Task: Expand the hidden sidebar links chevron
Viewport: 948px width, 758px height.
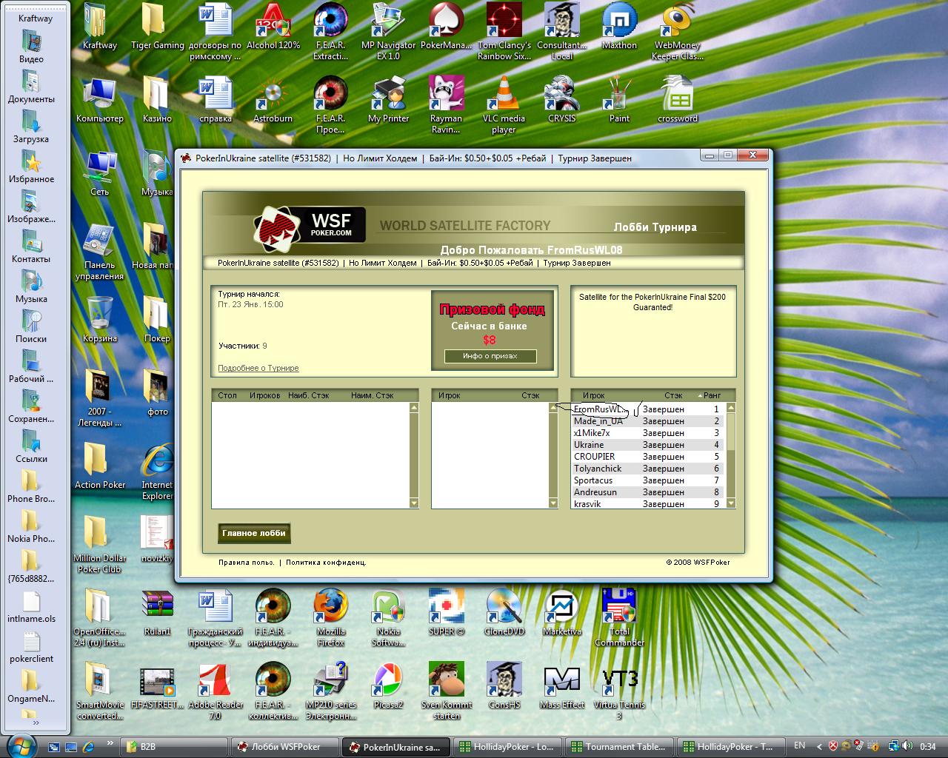Action: pyautogui.click(x=36, y=722)
